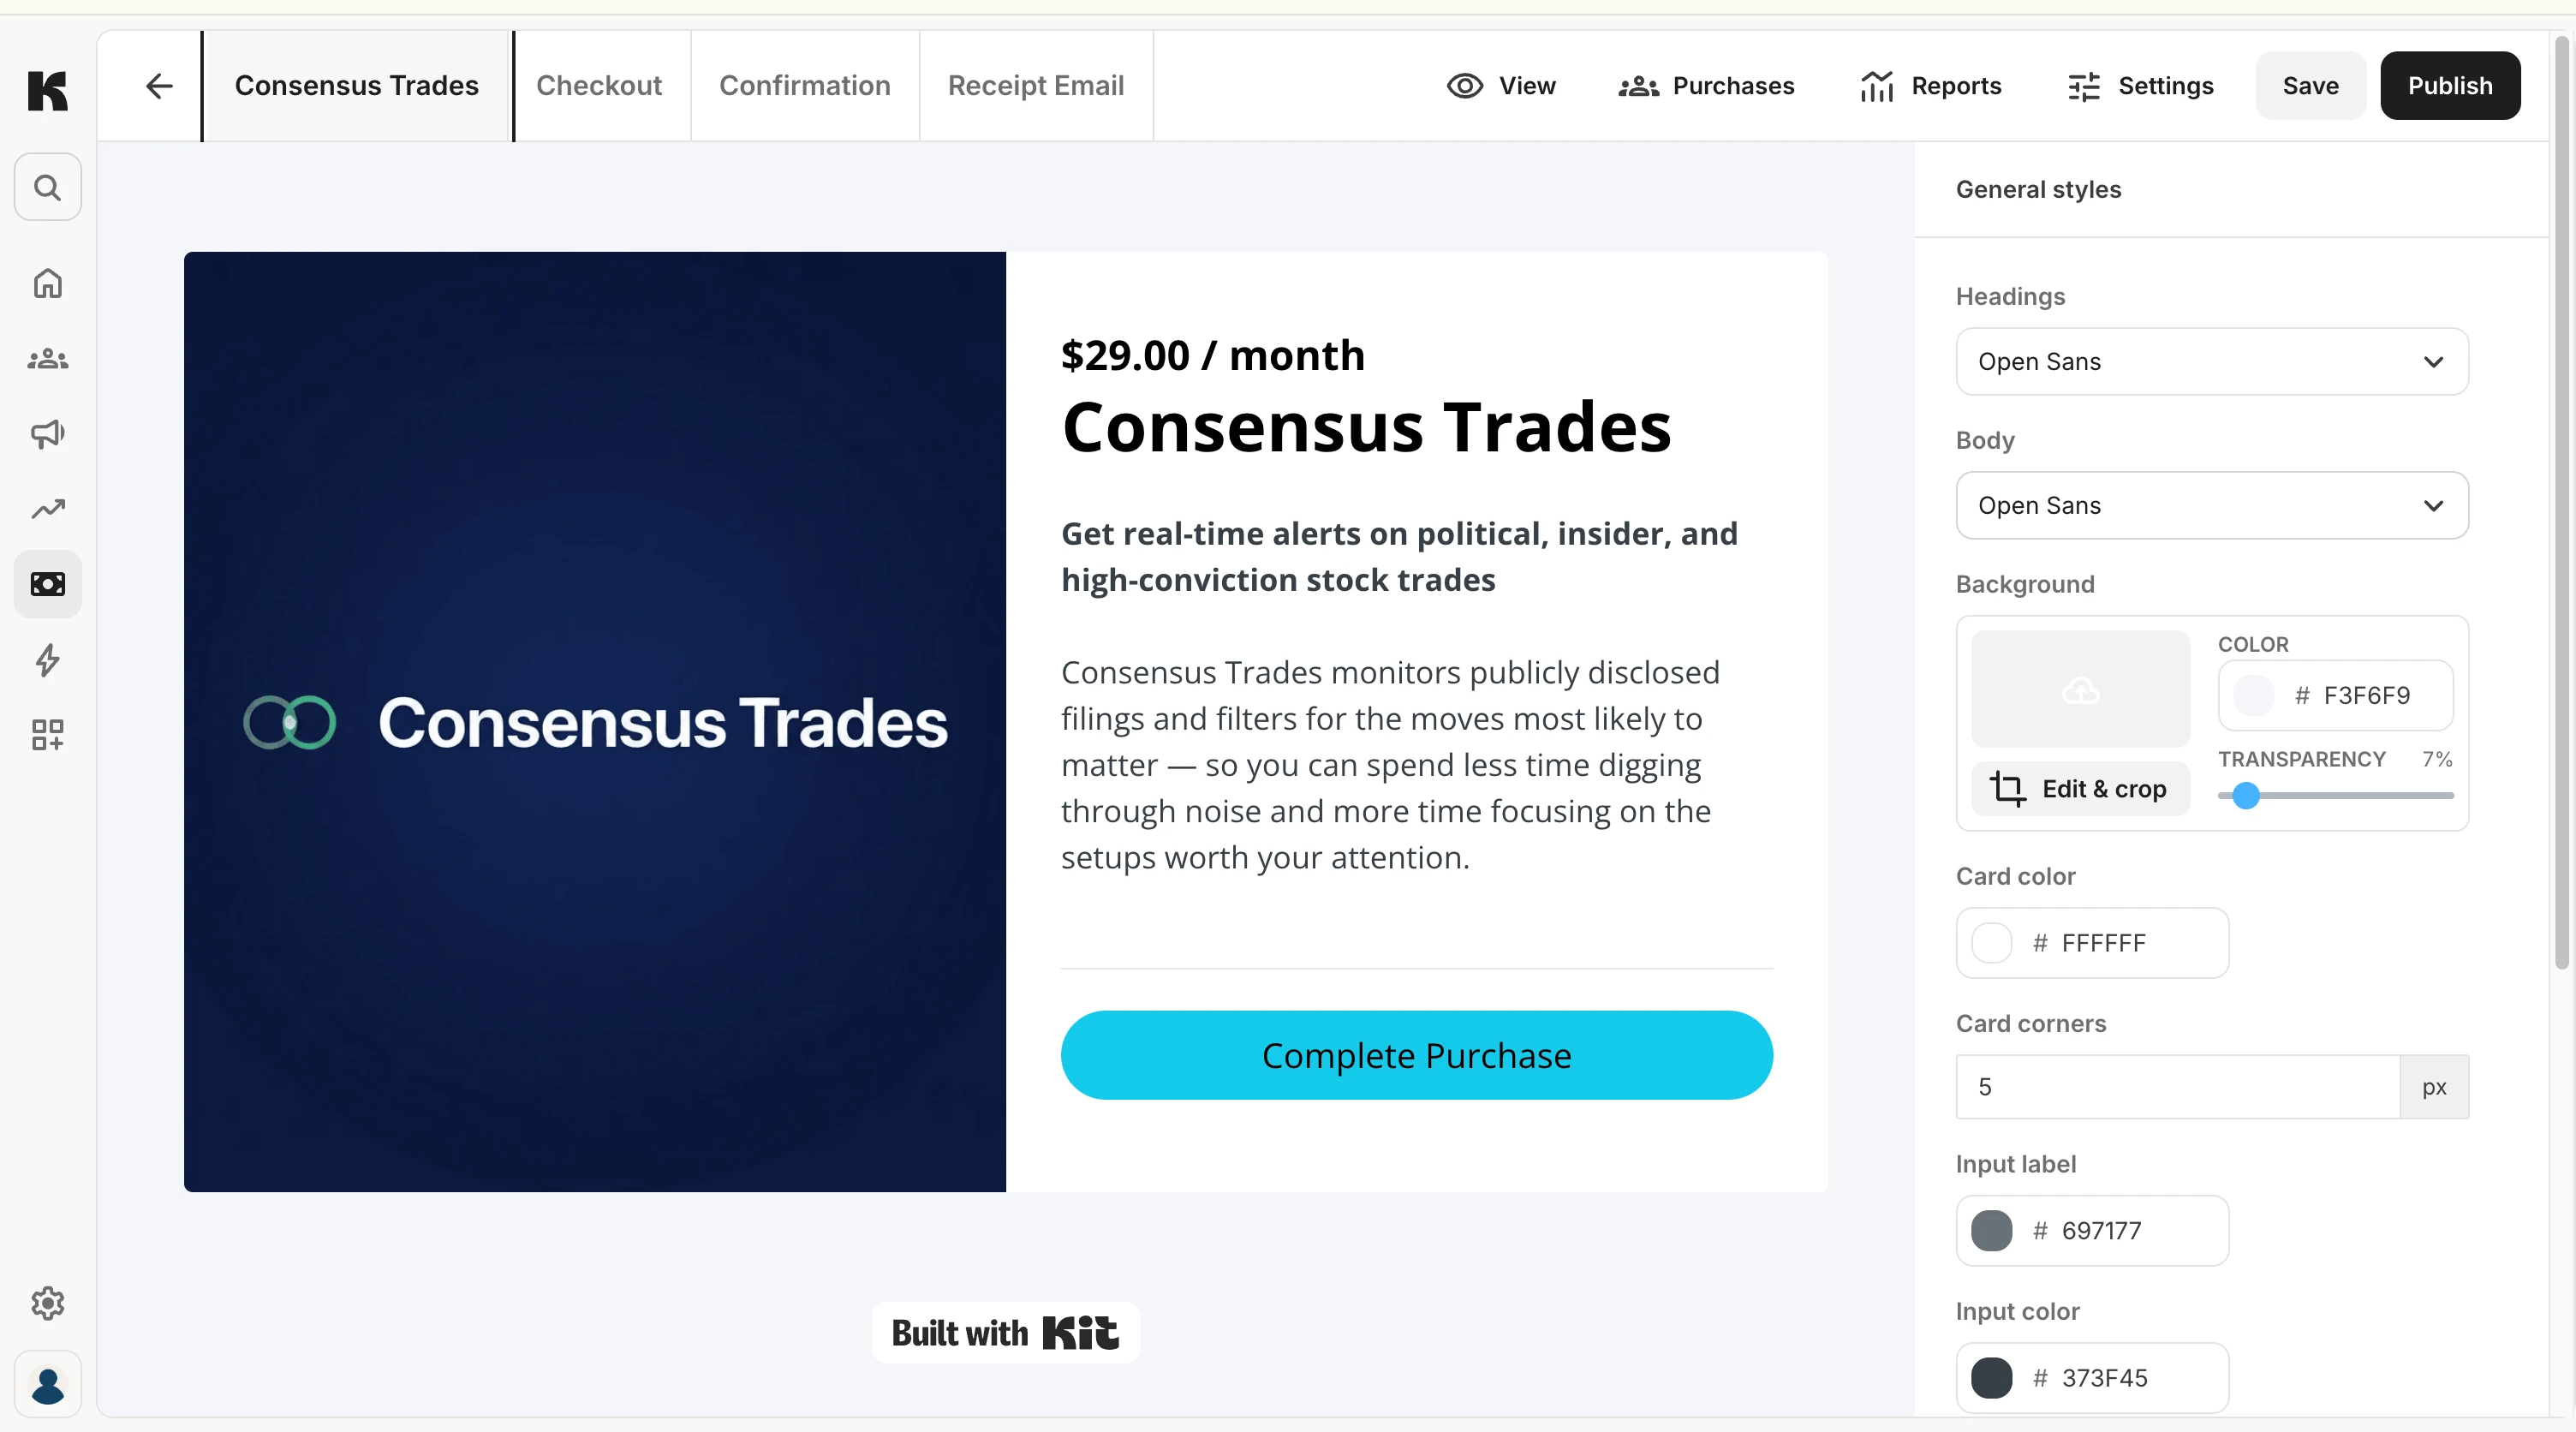Click View with the eye icon
This screenshot has width=2576, height=1432.
[x=1501, y=86]
